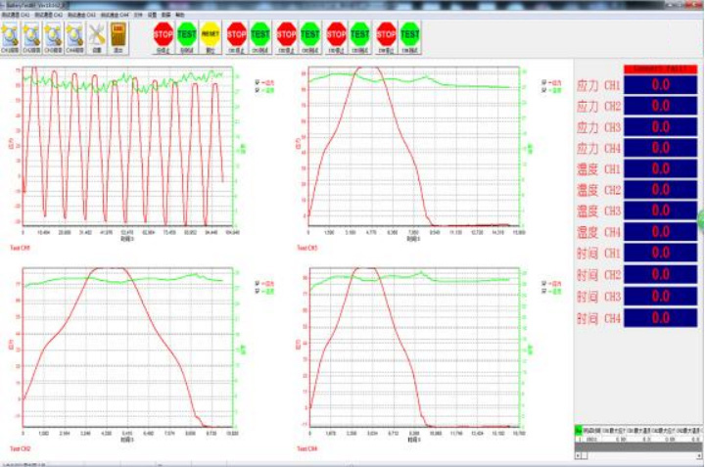Click the horizontal scrollbar under the data table
Screen dimensions: 705x467
pyautogui.click(x=636, y=454)
